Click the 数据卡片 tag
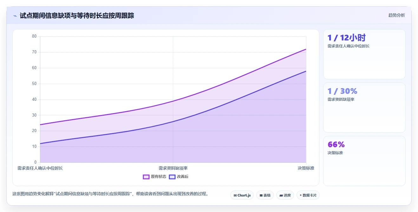The width and height of the screenshot is (418, 212). [308, 195]
